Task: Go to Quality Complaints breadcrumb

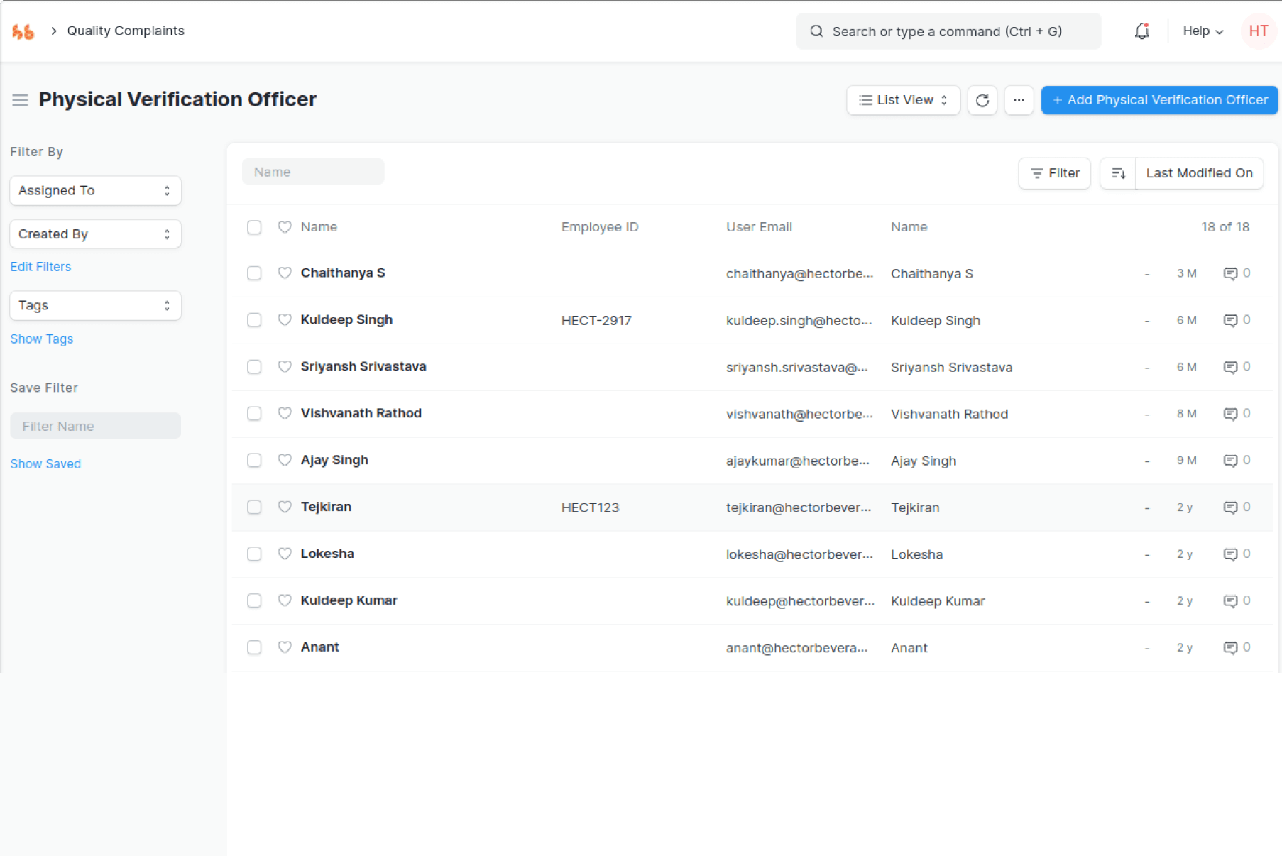Action: 126,31
